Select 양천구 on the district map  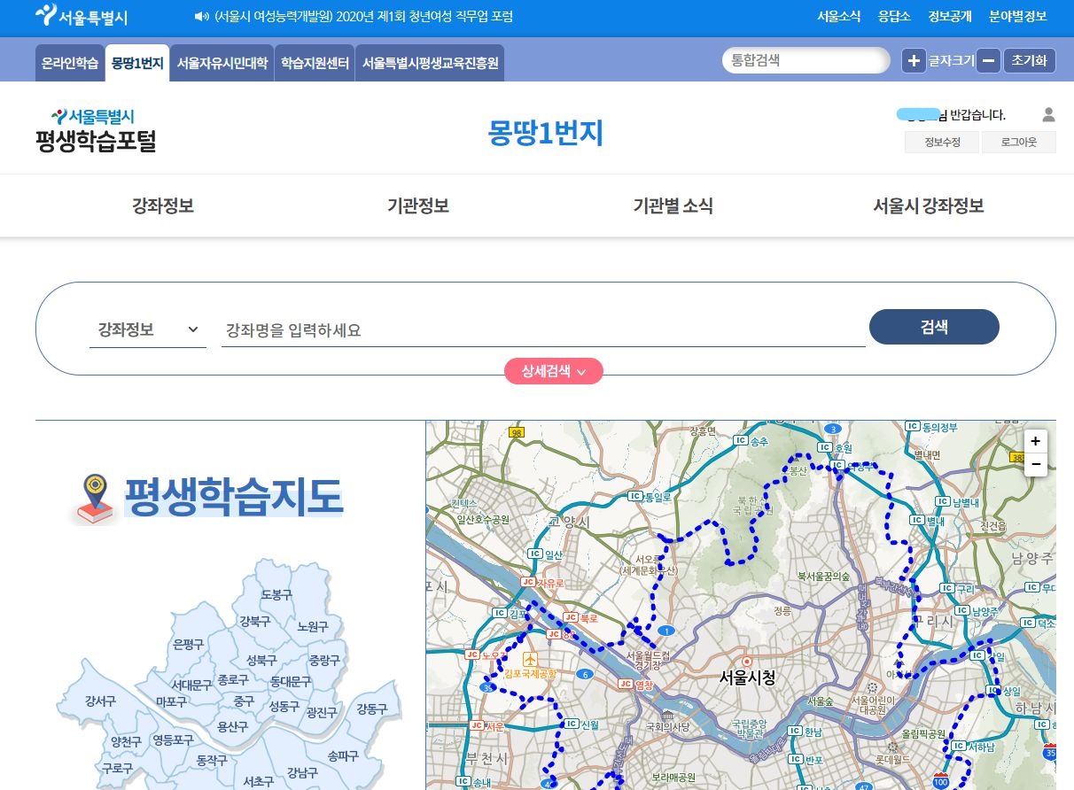tap(126, 741)
